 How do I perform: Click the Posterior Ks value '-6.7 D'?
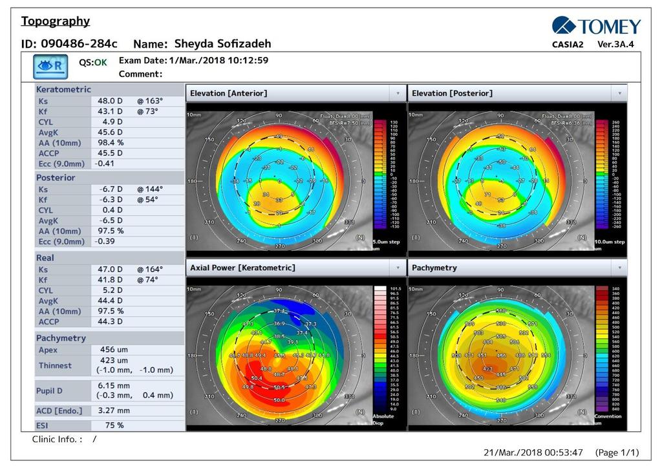point(111,189)
